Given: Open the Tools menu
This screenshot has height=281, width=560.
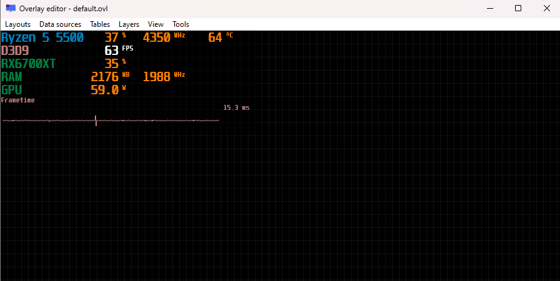Looking at the screenshot, I should [180, 24].
